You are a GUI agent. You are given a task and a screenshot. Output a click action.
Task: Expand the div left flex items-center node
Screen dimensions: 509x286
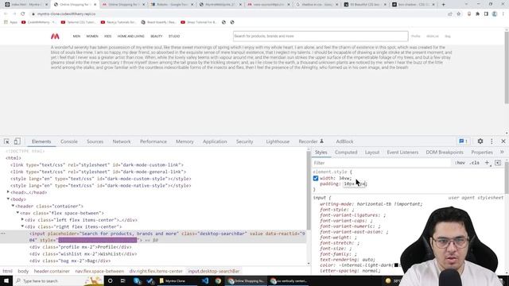[22, 219]
